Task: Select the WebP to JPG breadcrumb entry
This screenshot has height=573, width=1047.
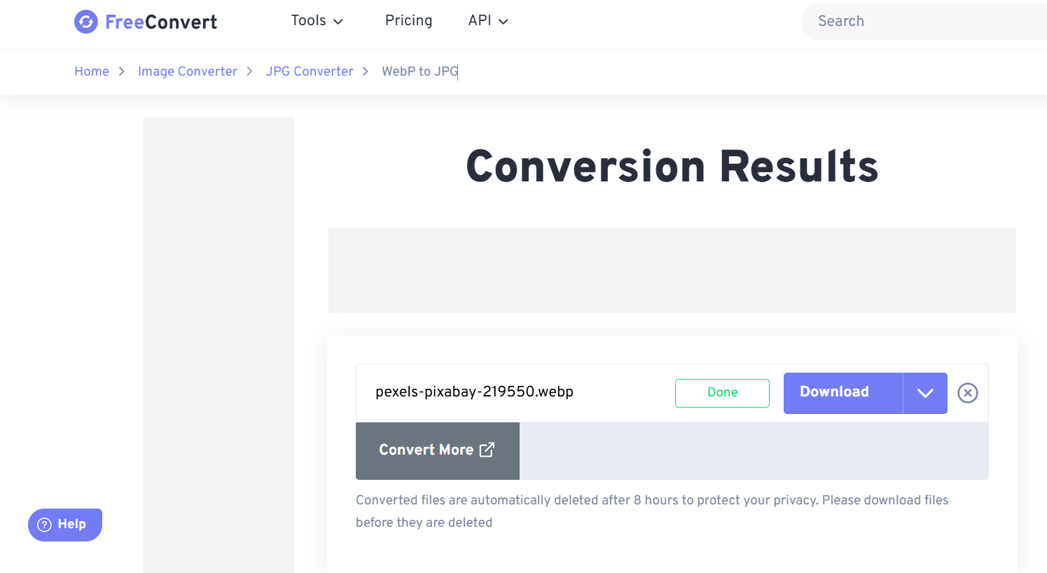Action: [x=419, y=71]
